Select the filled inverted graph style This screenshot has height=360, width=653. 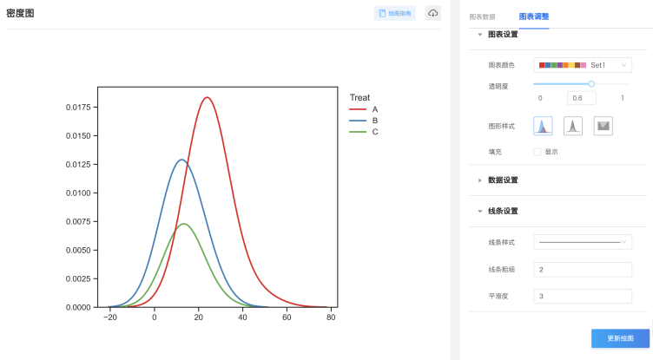(604, 126)
